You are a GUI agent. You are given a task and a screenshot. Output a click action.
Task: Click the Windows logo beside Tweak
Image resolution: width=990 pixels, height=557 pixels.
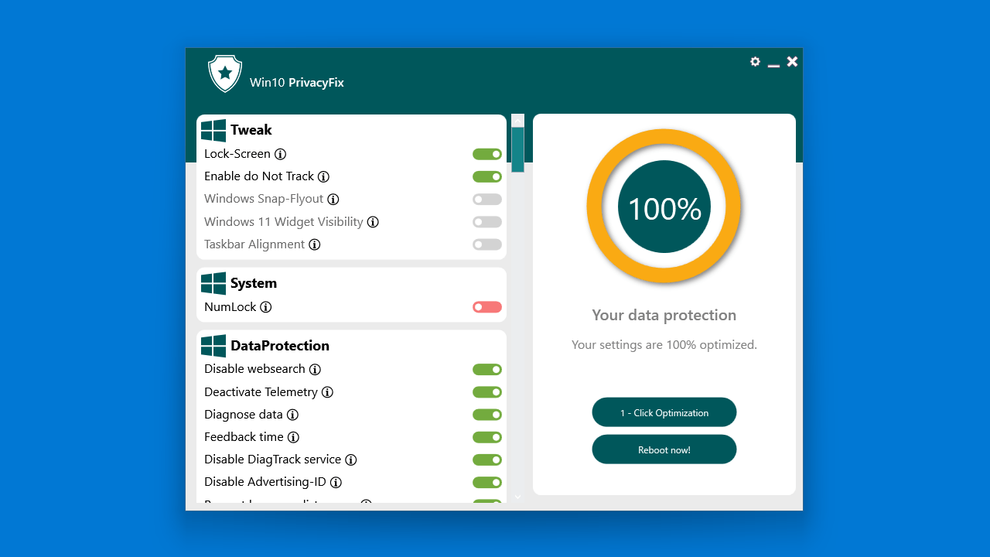click(213, 130)
